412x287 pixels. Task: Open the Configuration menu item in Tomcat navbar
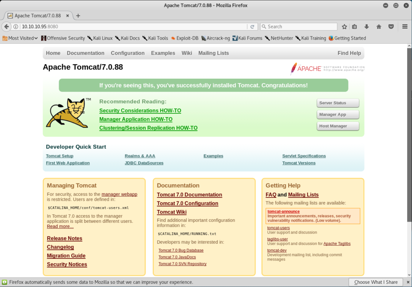pyautogui.click(x=128, y=53)
